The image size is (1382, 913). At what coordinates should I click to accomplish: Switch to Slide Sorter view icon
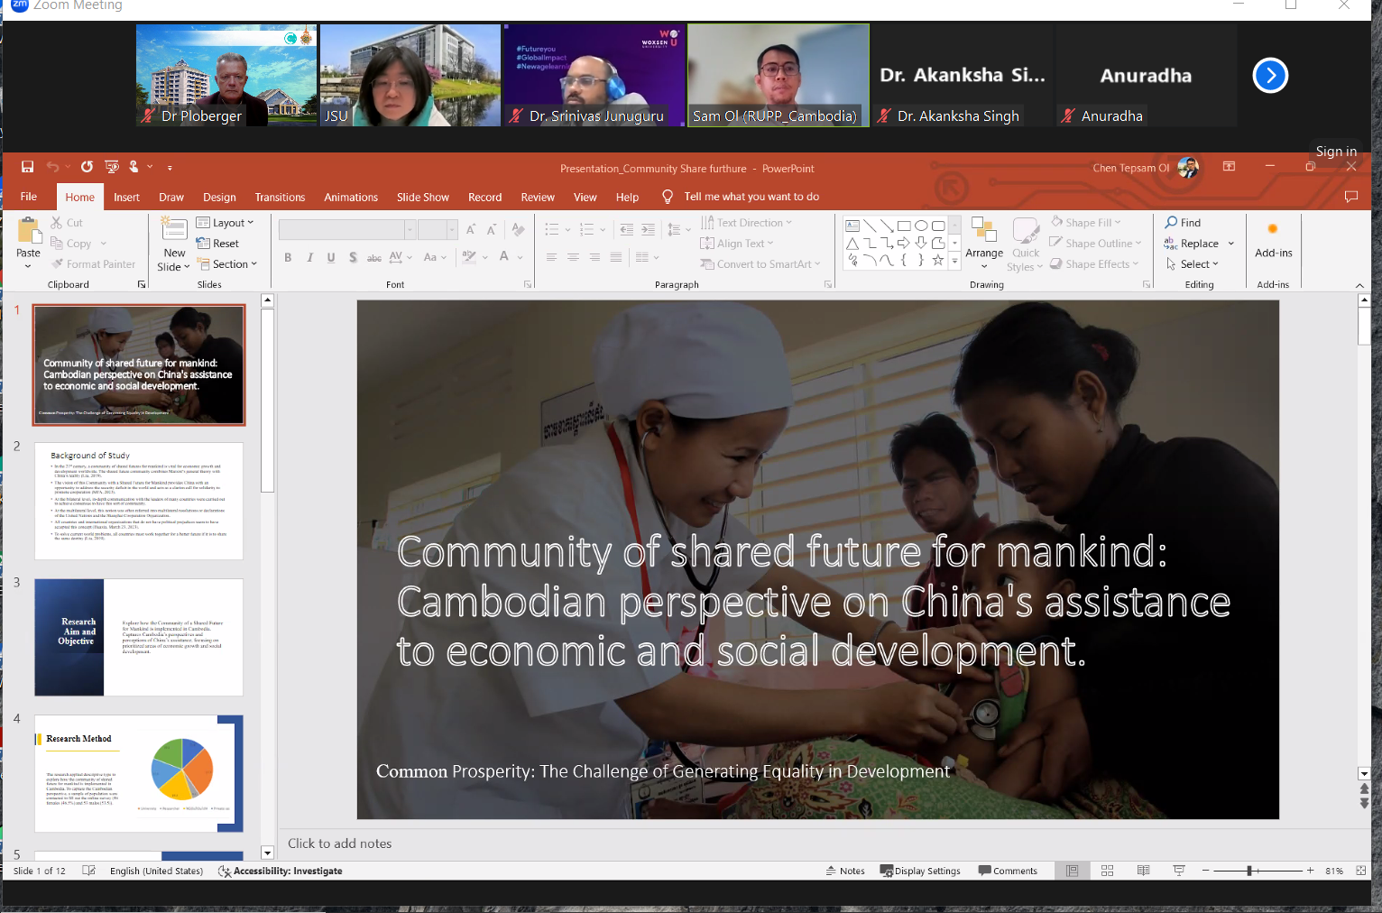(1107, 871)
